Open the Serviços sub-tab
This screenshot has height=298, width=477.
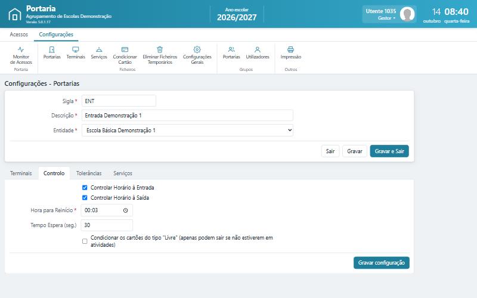(123, 173)
